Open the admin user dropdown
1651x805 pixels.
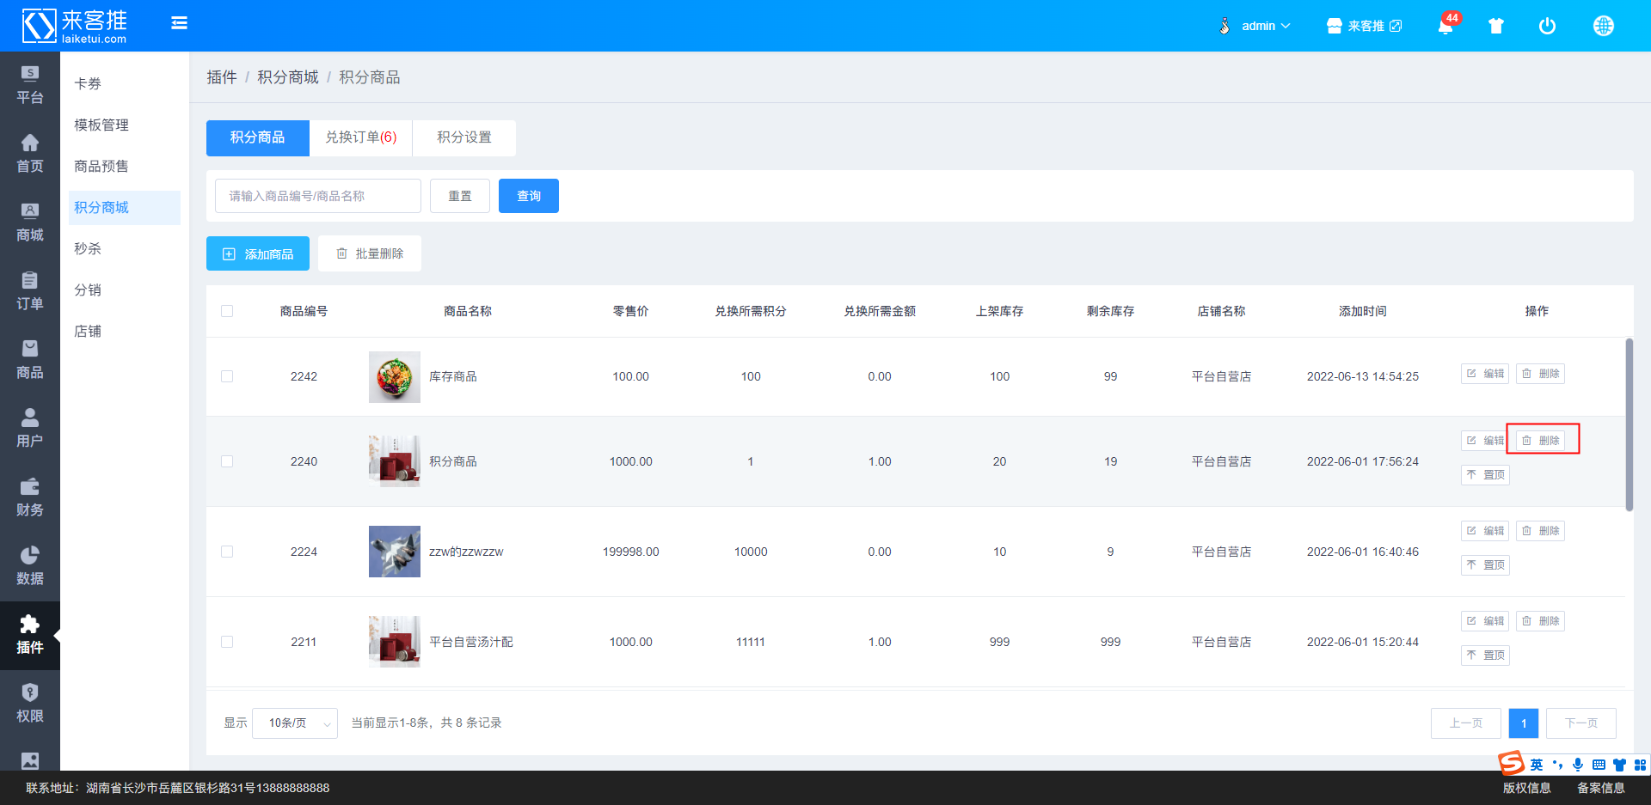tap(1255, 26)
